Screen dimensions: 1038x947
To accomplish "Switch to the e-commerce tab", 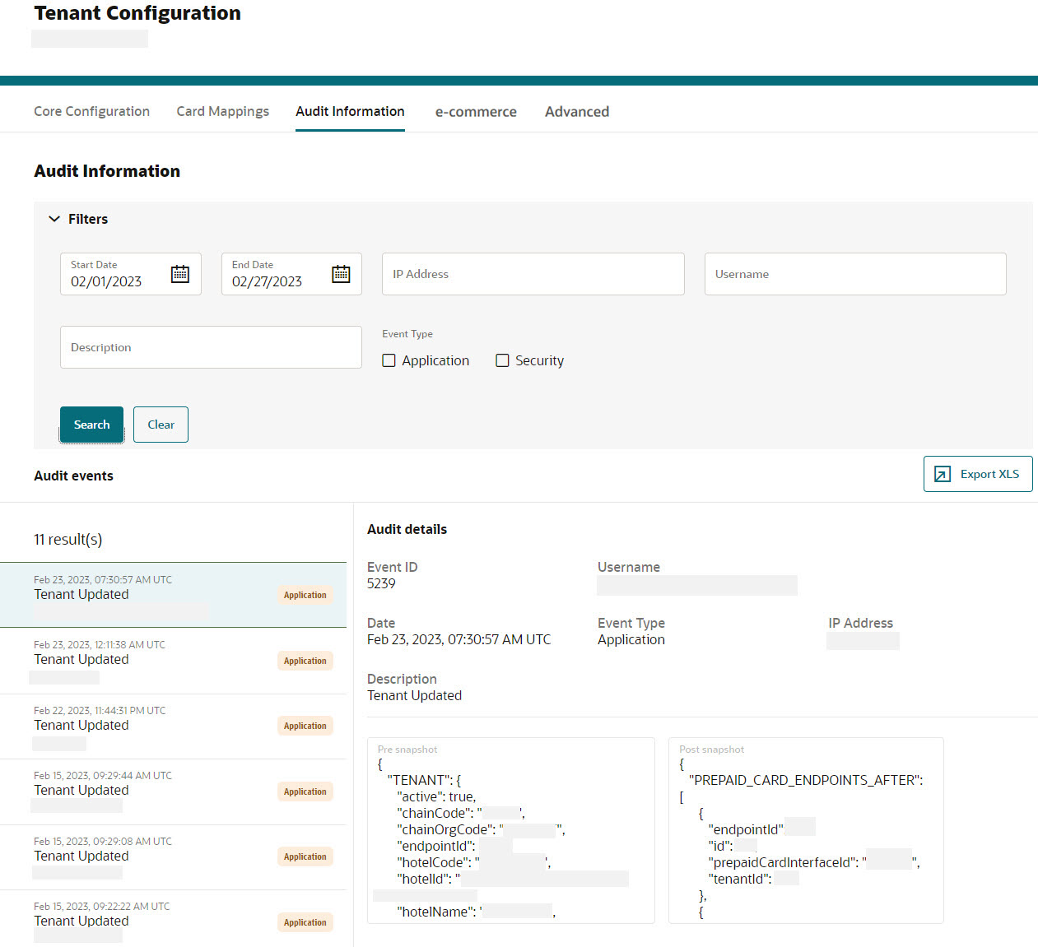I will click(x=476, y=111).
